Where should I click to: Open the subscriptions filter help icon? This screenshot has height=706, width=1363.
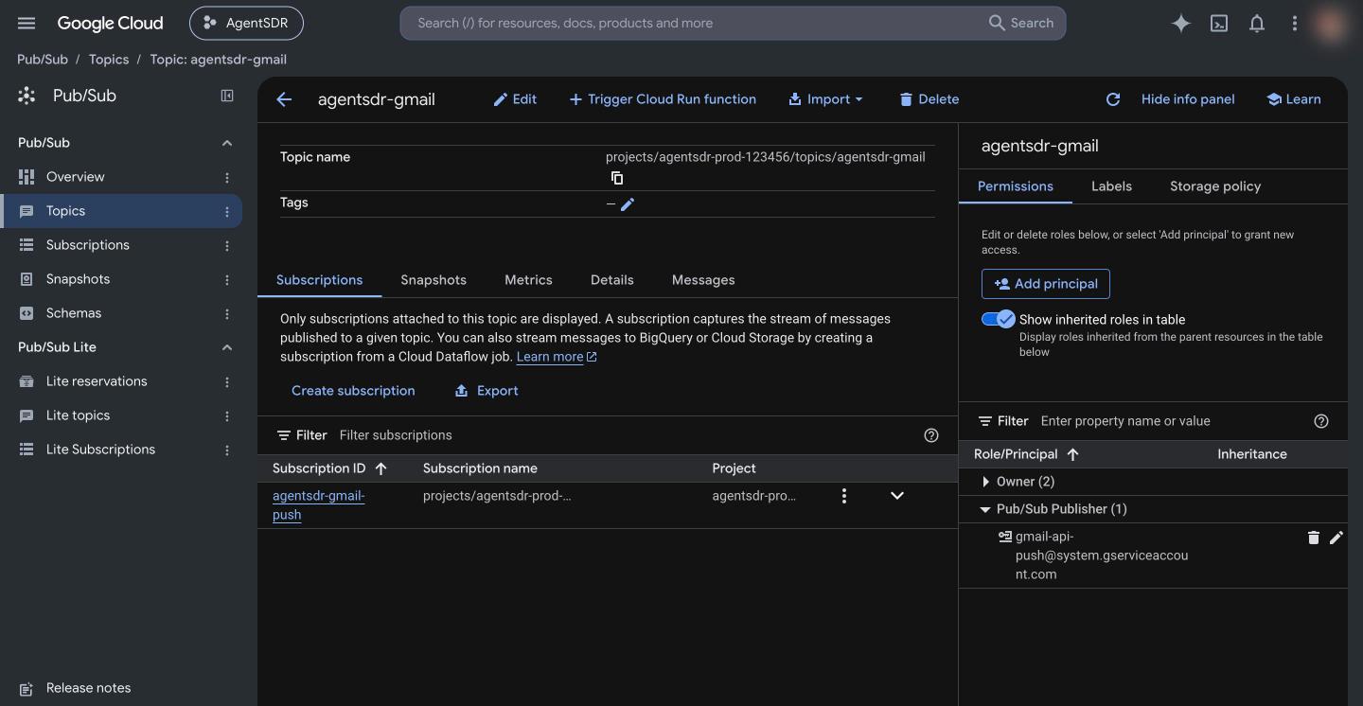(x=931, y=435)
